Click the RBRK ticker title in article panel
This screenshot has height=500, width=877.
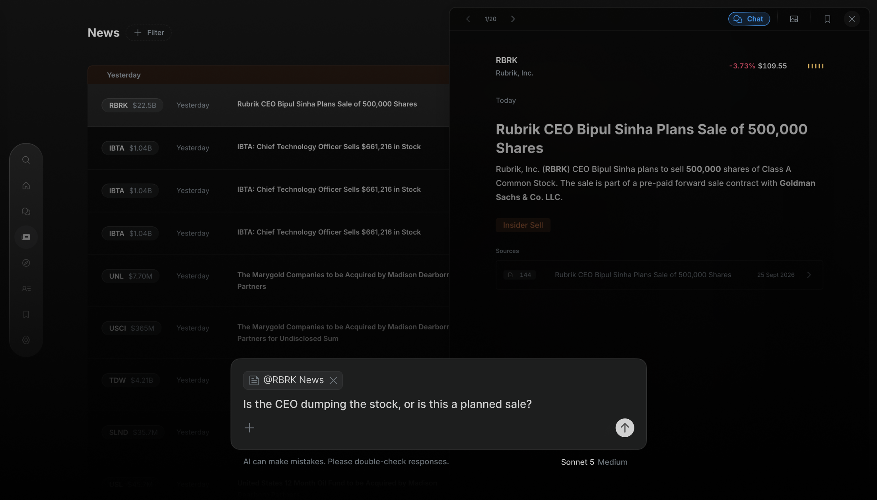(506, 60)
